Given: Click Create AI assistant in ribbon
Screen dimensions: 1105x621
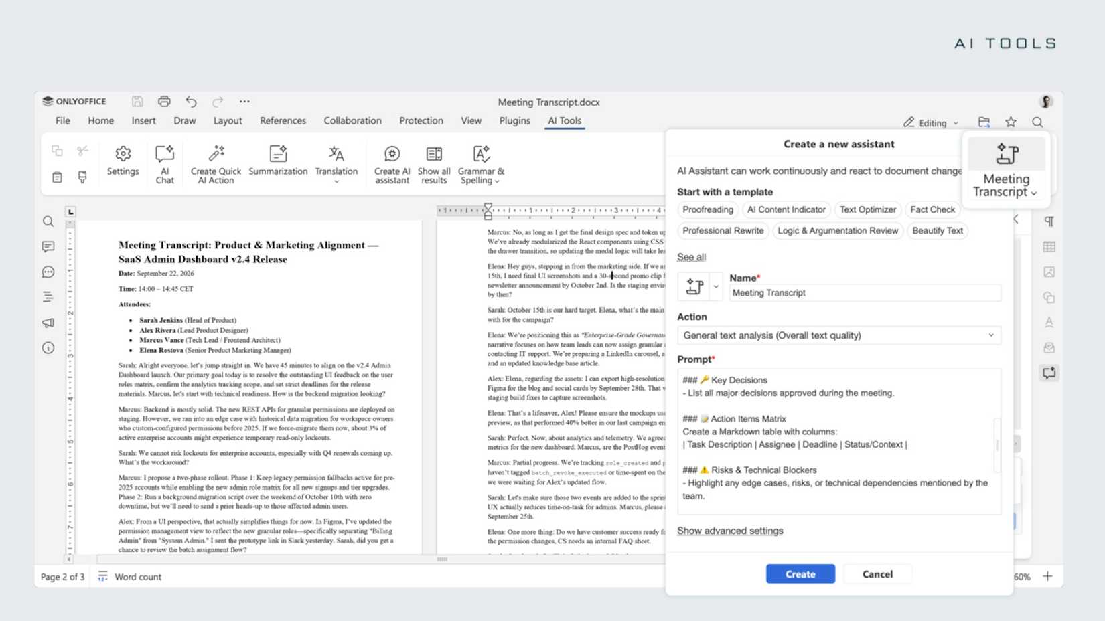Looking at the screenshot, I should pyautogui.click(x=392, y=165).
